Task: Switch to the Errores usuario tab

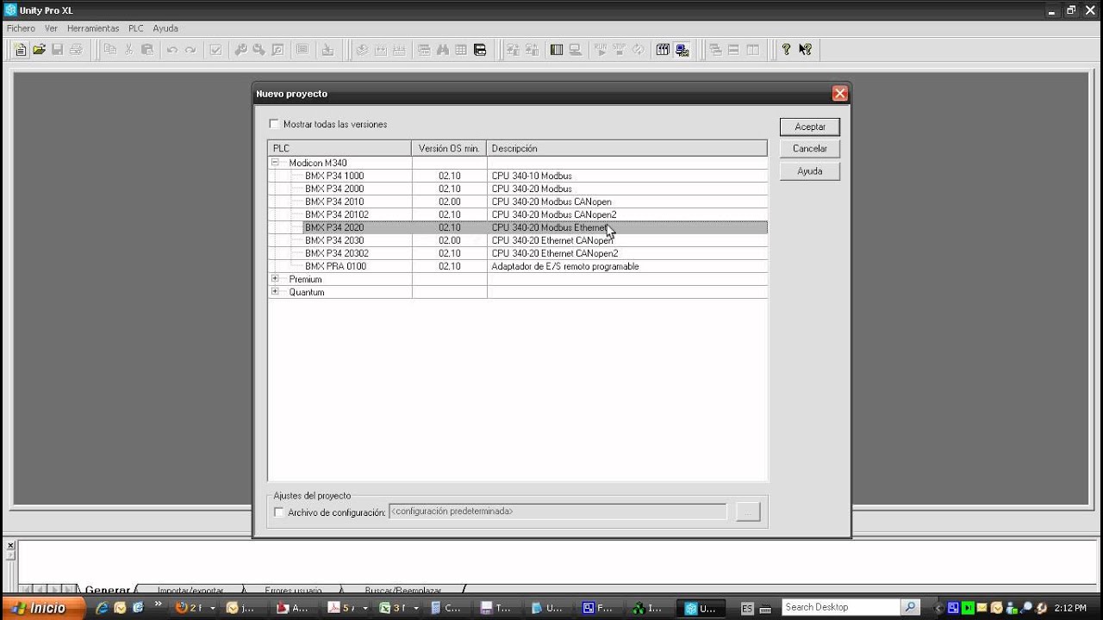Action: [293, 591]
